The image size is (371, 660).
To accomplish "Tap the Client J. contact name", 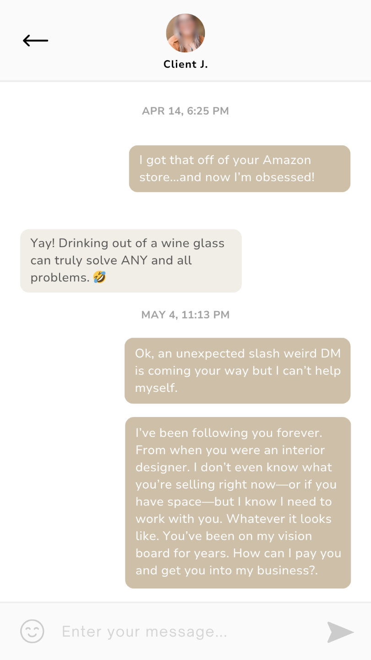I will [x=185, y=65].
